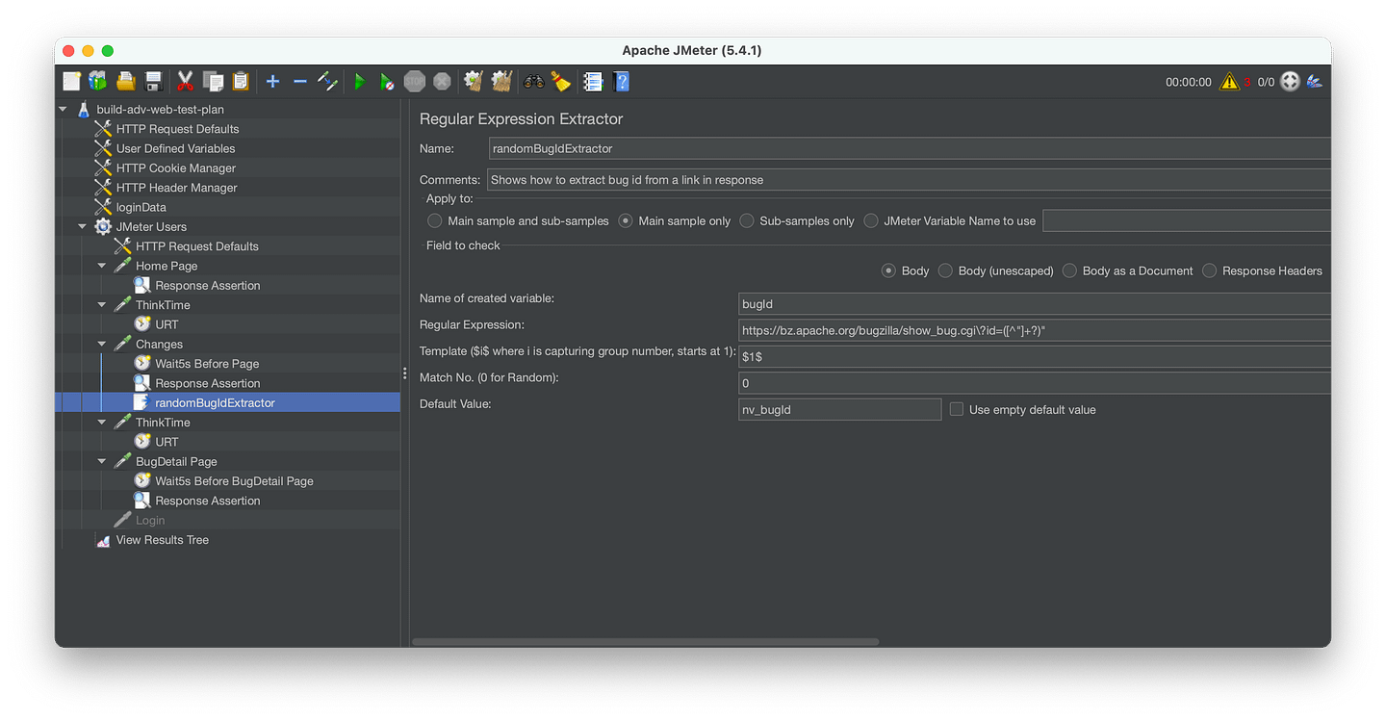Click the yellow warning log viewer icon
The width and height of the screenshot is (1386, 720).
click(1229, 82)
